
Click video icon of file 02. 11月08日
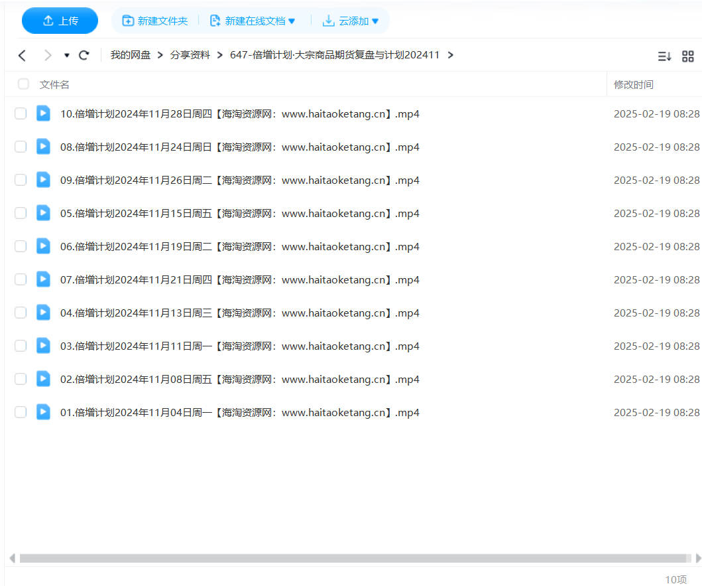[43, 379]
